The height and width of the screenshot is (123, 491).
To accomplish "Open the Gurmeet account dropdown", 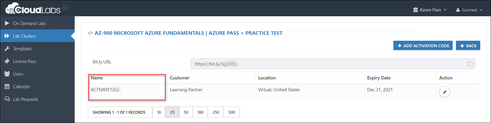I will (469, 10).
